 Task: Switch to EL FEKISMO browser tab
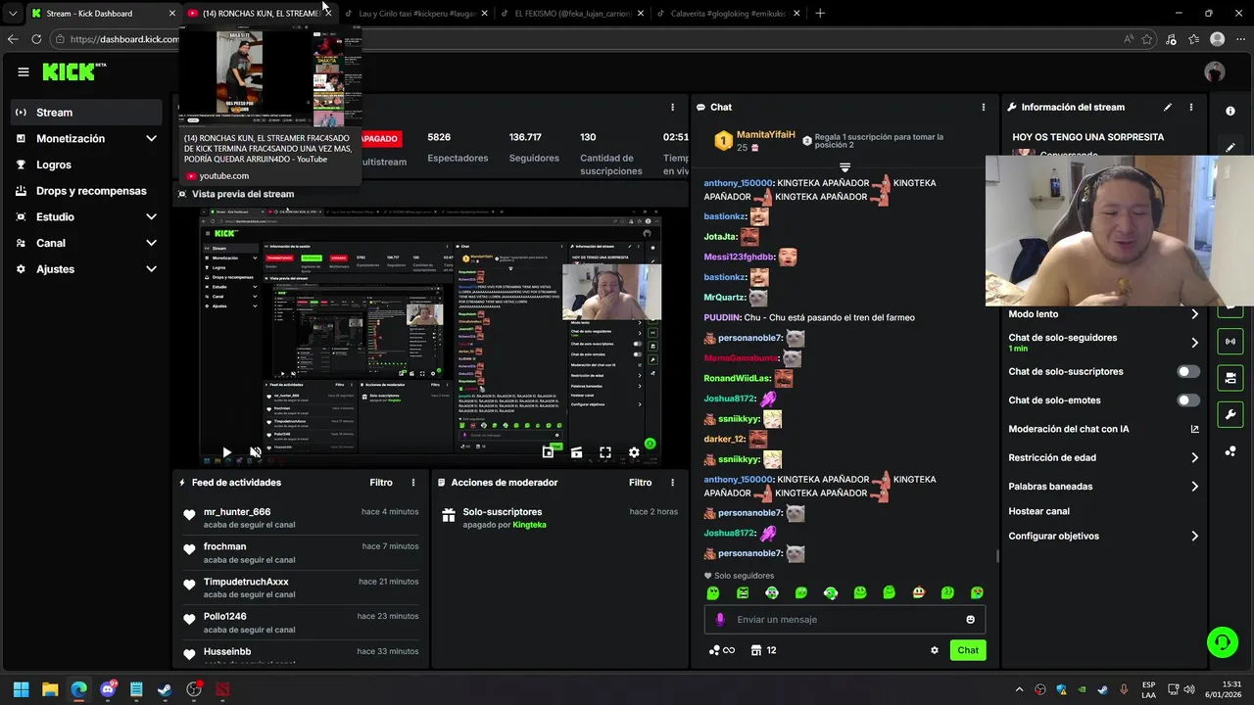tap(571, 14)
